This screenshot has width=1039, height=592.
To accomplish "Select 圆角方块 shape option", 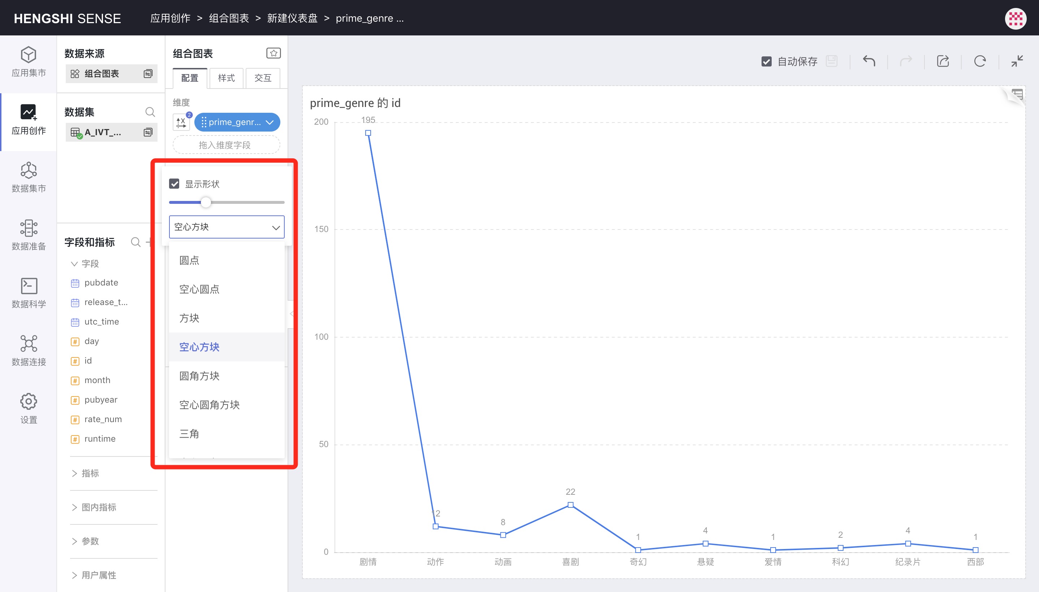I will point(227,376).
